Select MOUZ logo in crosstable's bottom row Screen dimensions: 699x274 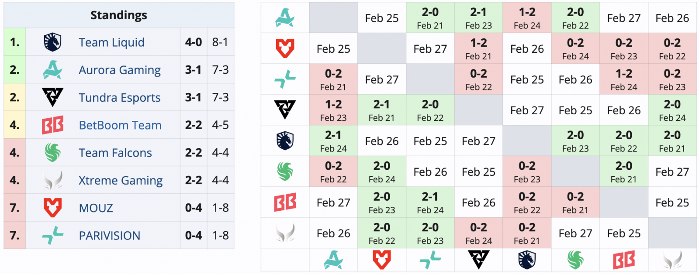point(382,260)
